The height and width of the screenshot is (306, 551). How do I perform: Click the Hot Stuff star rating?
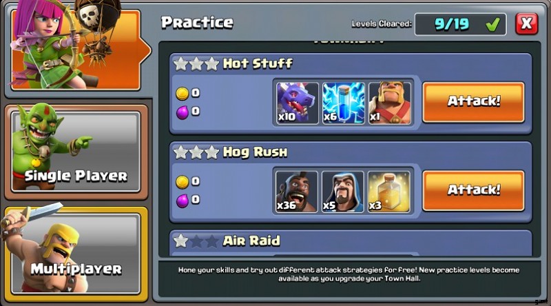coord(196,64)
